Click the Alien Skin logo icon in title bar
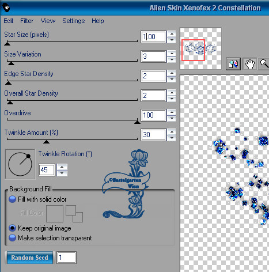Viewport: 269px width, 272px height. [6, 8]
